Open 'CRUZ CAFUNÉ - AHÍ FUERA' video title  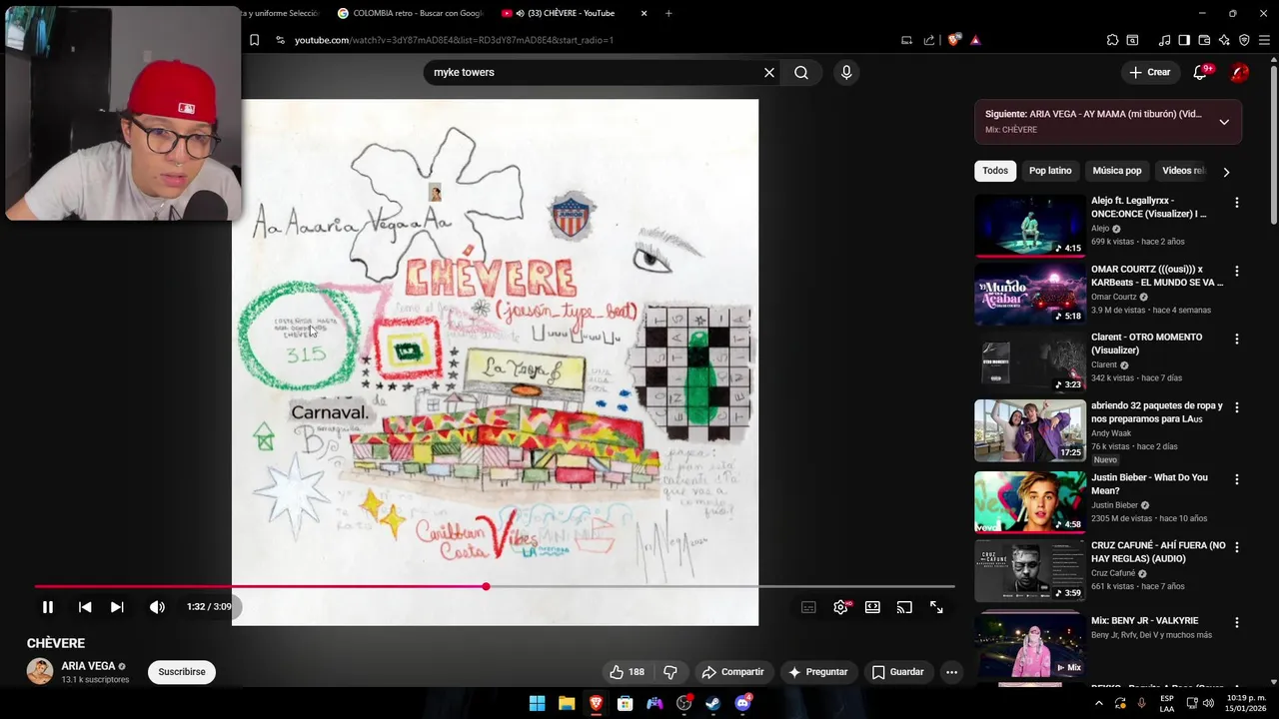point(1158,552)
